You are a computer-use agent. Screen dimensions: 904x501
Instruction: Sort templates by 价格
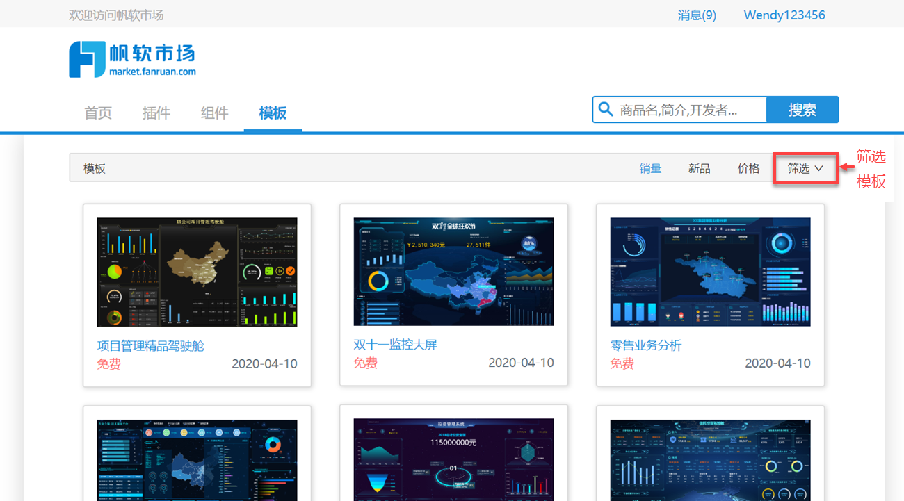pos(749,168)
